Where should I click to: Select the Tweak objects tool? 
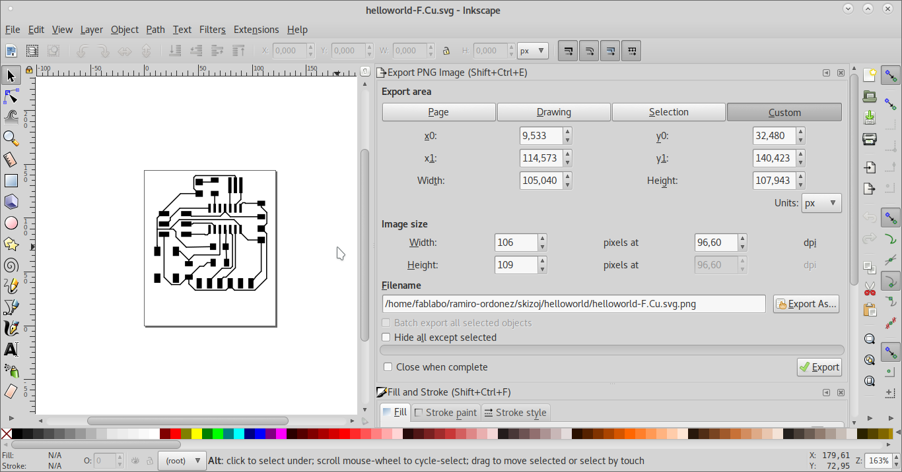11,117
